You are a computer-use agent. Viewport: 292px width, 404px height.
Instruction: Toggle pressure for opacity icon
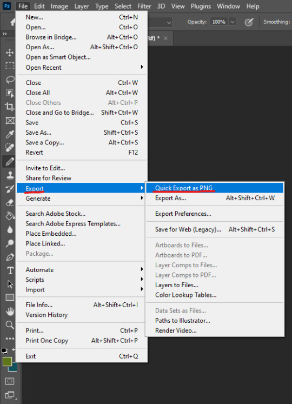(x=249, y=22)
